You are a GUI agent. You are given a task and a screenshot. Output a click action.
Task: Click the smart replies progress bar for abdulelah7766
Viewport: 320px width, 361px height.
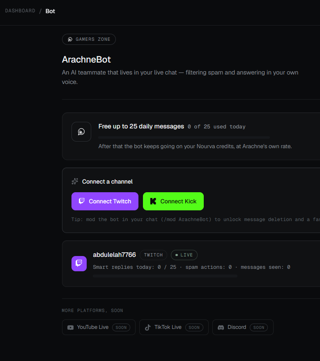point(165,276)
